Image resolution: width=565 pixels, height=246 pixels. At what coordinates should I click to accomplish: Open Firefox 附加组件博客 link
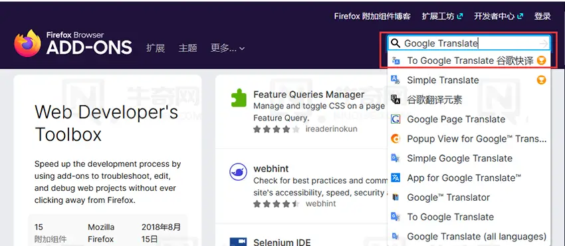372,16
